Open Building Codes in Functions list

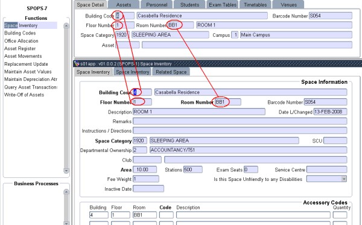pyautogui.click(x=20, y=33)
